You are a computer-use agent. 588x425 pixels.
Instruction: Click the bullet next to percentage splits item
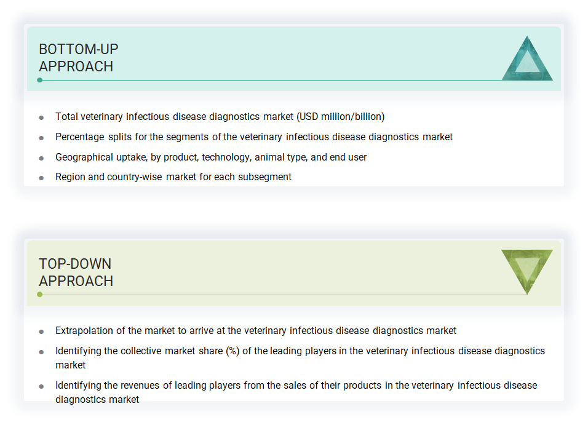(41, 137)
